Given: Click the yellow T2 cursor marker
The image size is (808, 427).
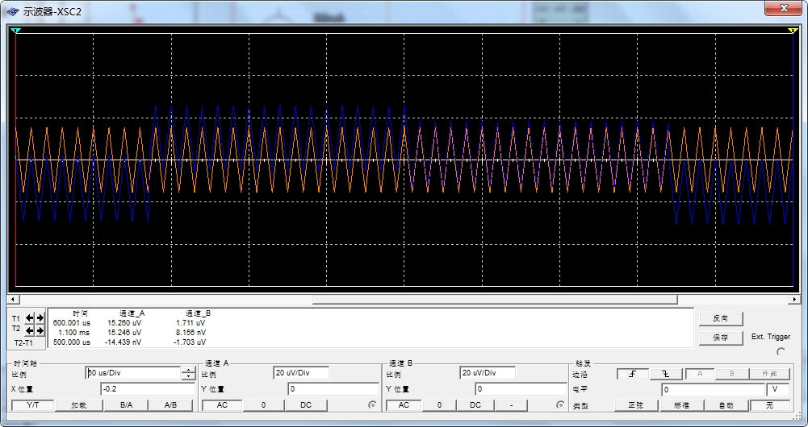Looking at the screenshot, I should point(792,31).
